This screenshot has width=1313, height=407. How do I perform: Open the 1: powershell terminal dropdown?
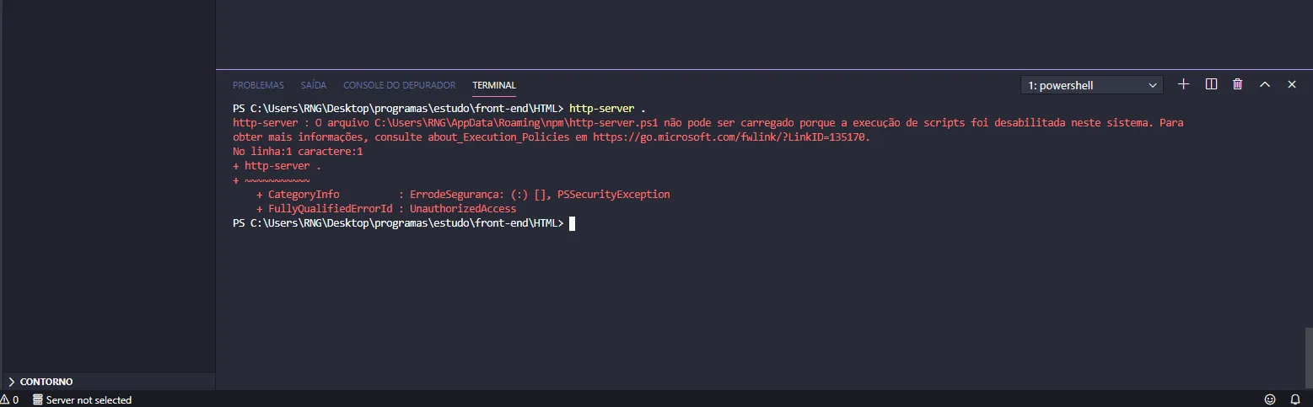[x=1091, y=85]
